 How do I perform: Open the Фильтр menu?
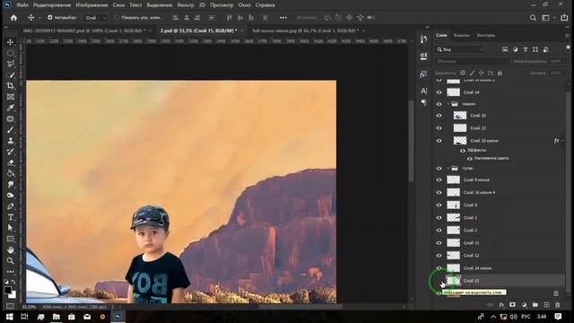point(186,5)
